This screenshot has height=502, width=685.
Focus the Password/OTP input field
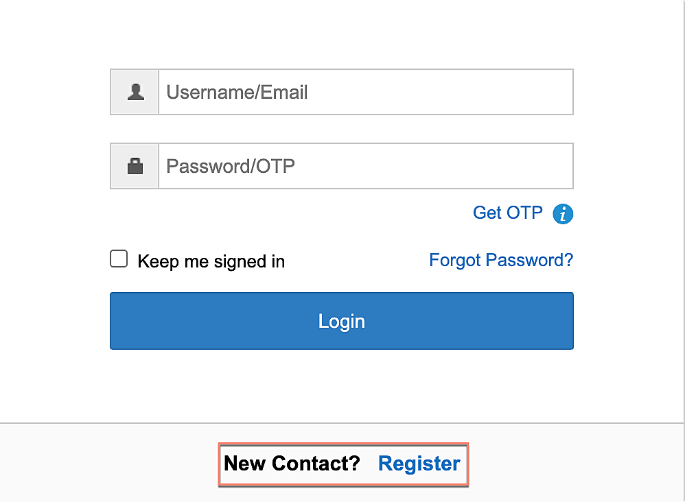[x=365, y=166]
